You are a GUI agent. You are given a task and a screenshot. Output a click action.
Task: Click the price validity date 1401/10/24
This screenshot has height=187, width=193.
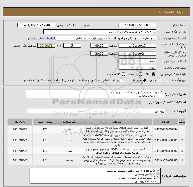[x=137, y=53]
